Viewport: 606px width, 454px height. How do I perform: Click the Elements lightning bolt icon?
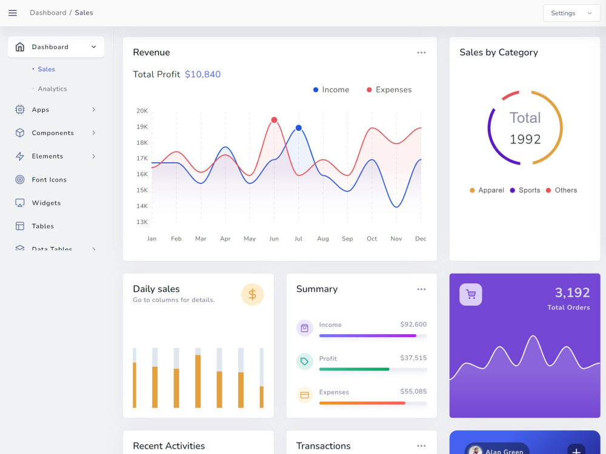20,156
